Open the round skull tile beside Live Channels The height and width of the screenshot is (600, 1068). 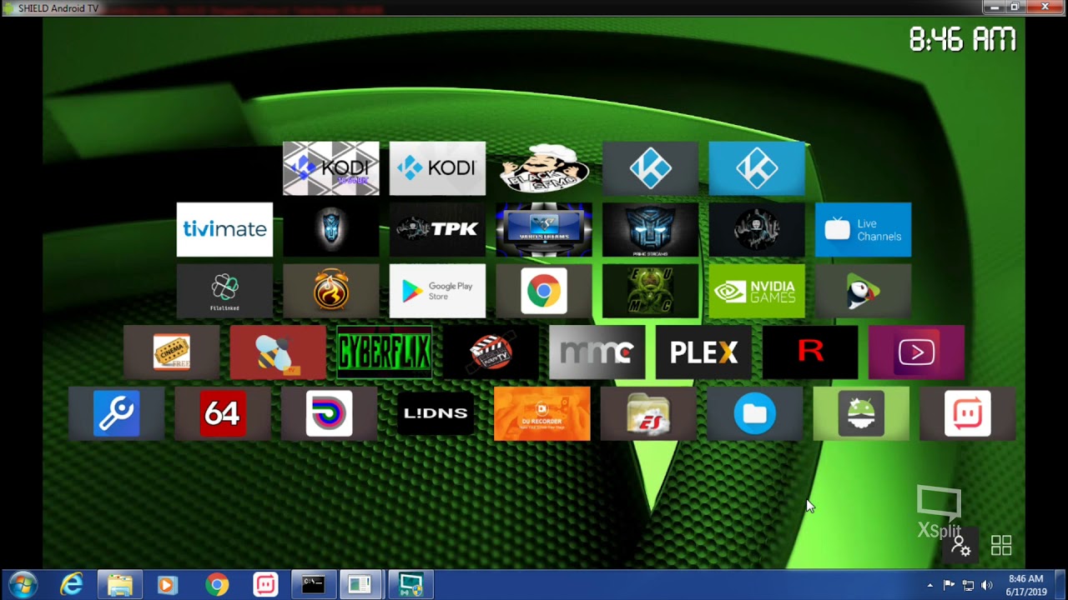[x=757, y=229]
